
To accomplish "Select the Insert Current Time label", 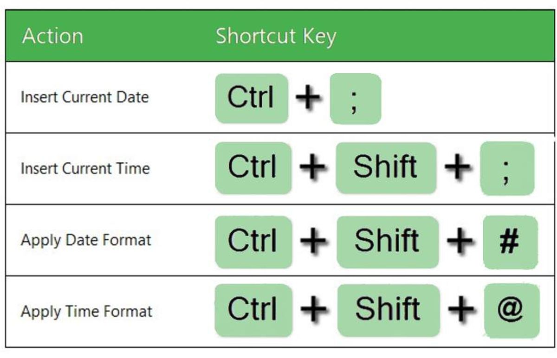I will point(85,168).
